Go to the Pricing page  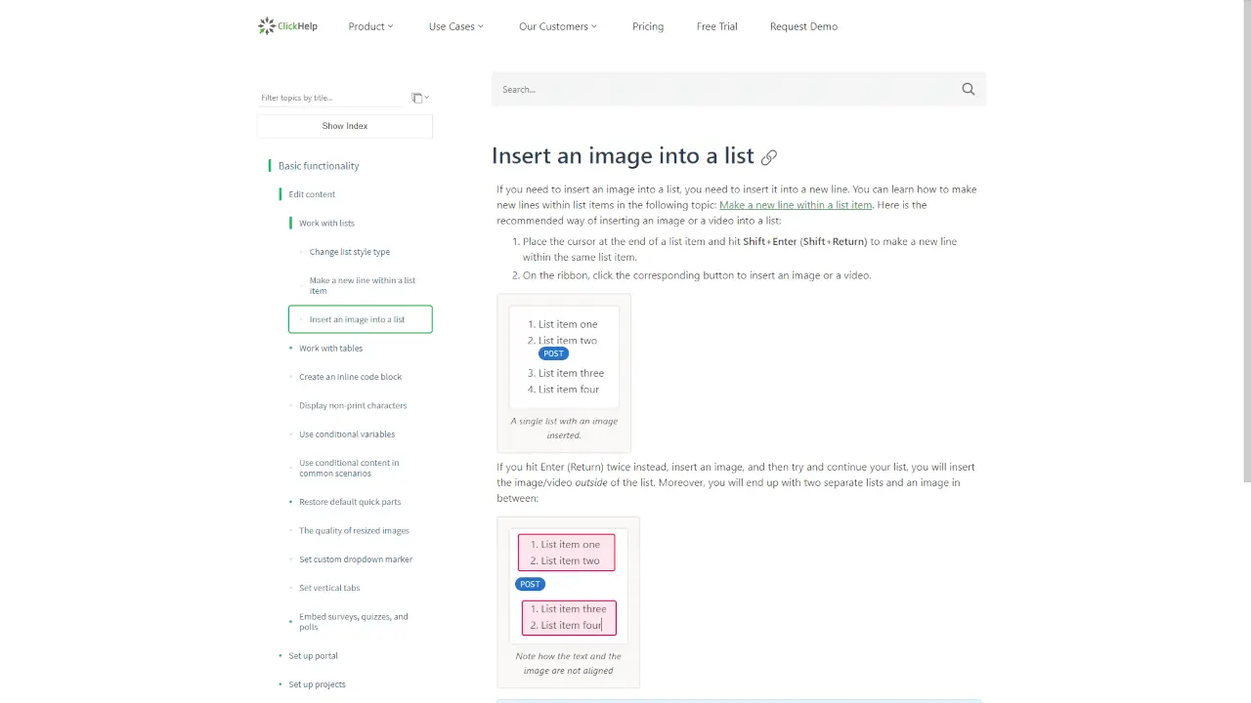648,26
